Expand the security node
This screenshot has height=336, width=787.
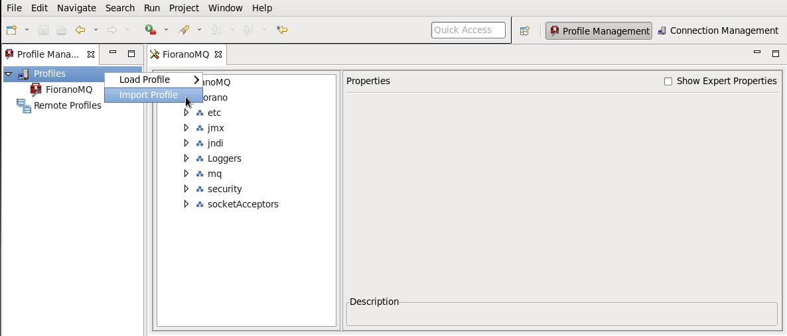186,189
